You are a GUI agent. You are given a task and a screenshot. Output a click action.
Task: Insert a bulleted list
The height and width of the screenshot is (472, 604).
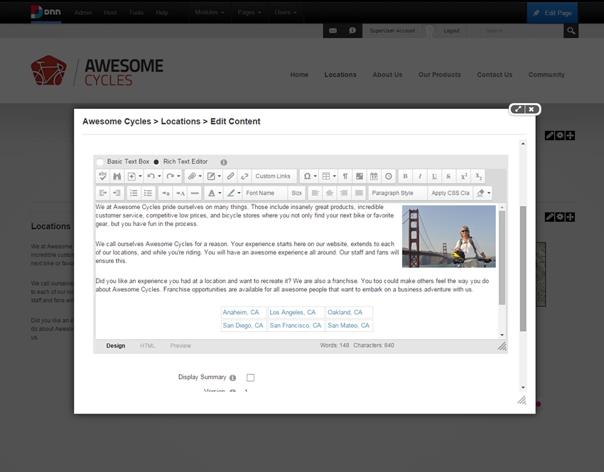(x=148, y=193)
